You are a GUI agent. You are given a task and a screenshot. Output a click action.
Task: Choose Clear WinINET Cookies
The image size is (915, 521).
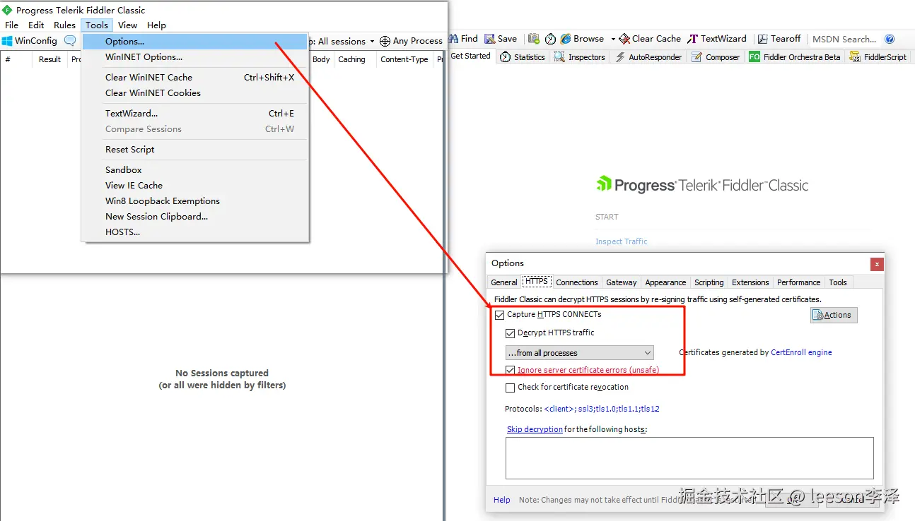click(x=195, y=93)
